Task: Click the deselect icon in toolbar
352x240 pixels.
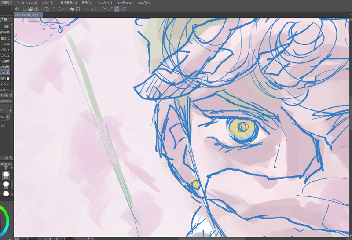Action: tap(86, 9)
